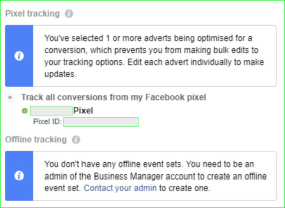The image size is (285, 208).
Task: Follow the Contact your admin link
Action: click(120, 188)
